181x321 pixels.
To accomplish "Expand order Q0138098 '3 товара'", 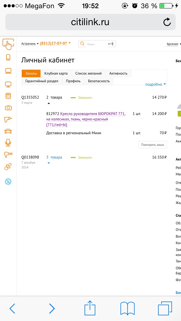I will [x=54, y=157].
